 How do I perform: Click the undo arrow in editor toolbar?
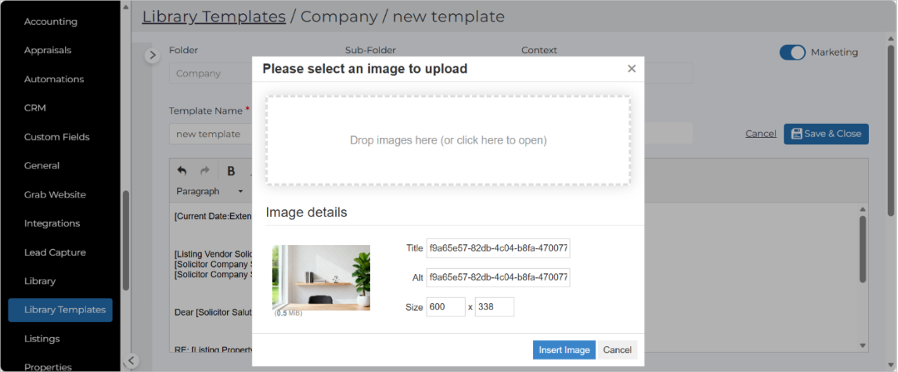coord(181,170)
